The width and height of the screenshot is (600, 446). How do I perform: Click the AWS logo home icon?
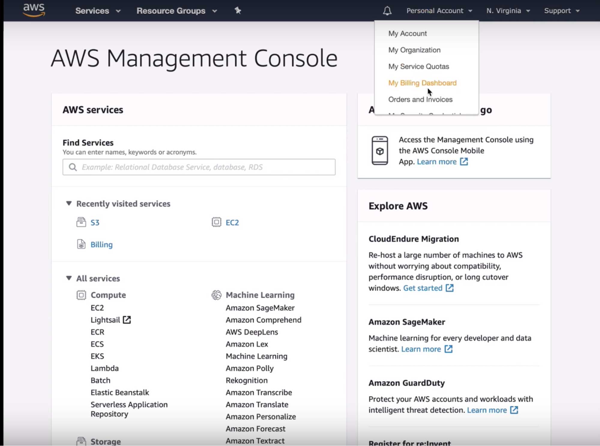[34, 10]
